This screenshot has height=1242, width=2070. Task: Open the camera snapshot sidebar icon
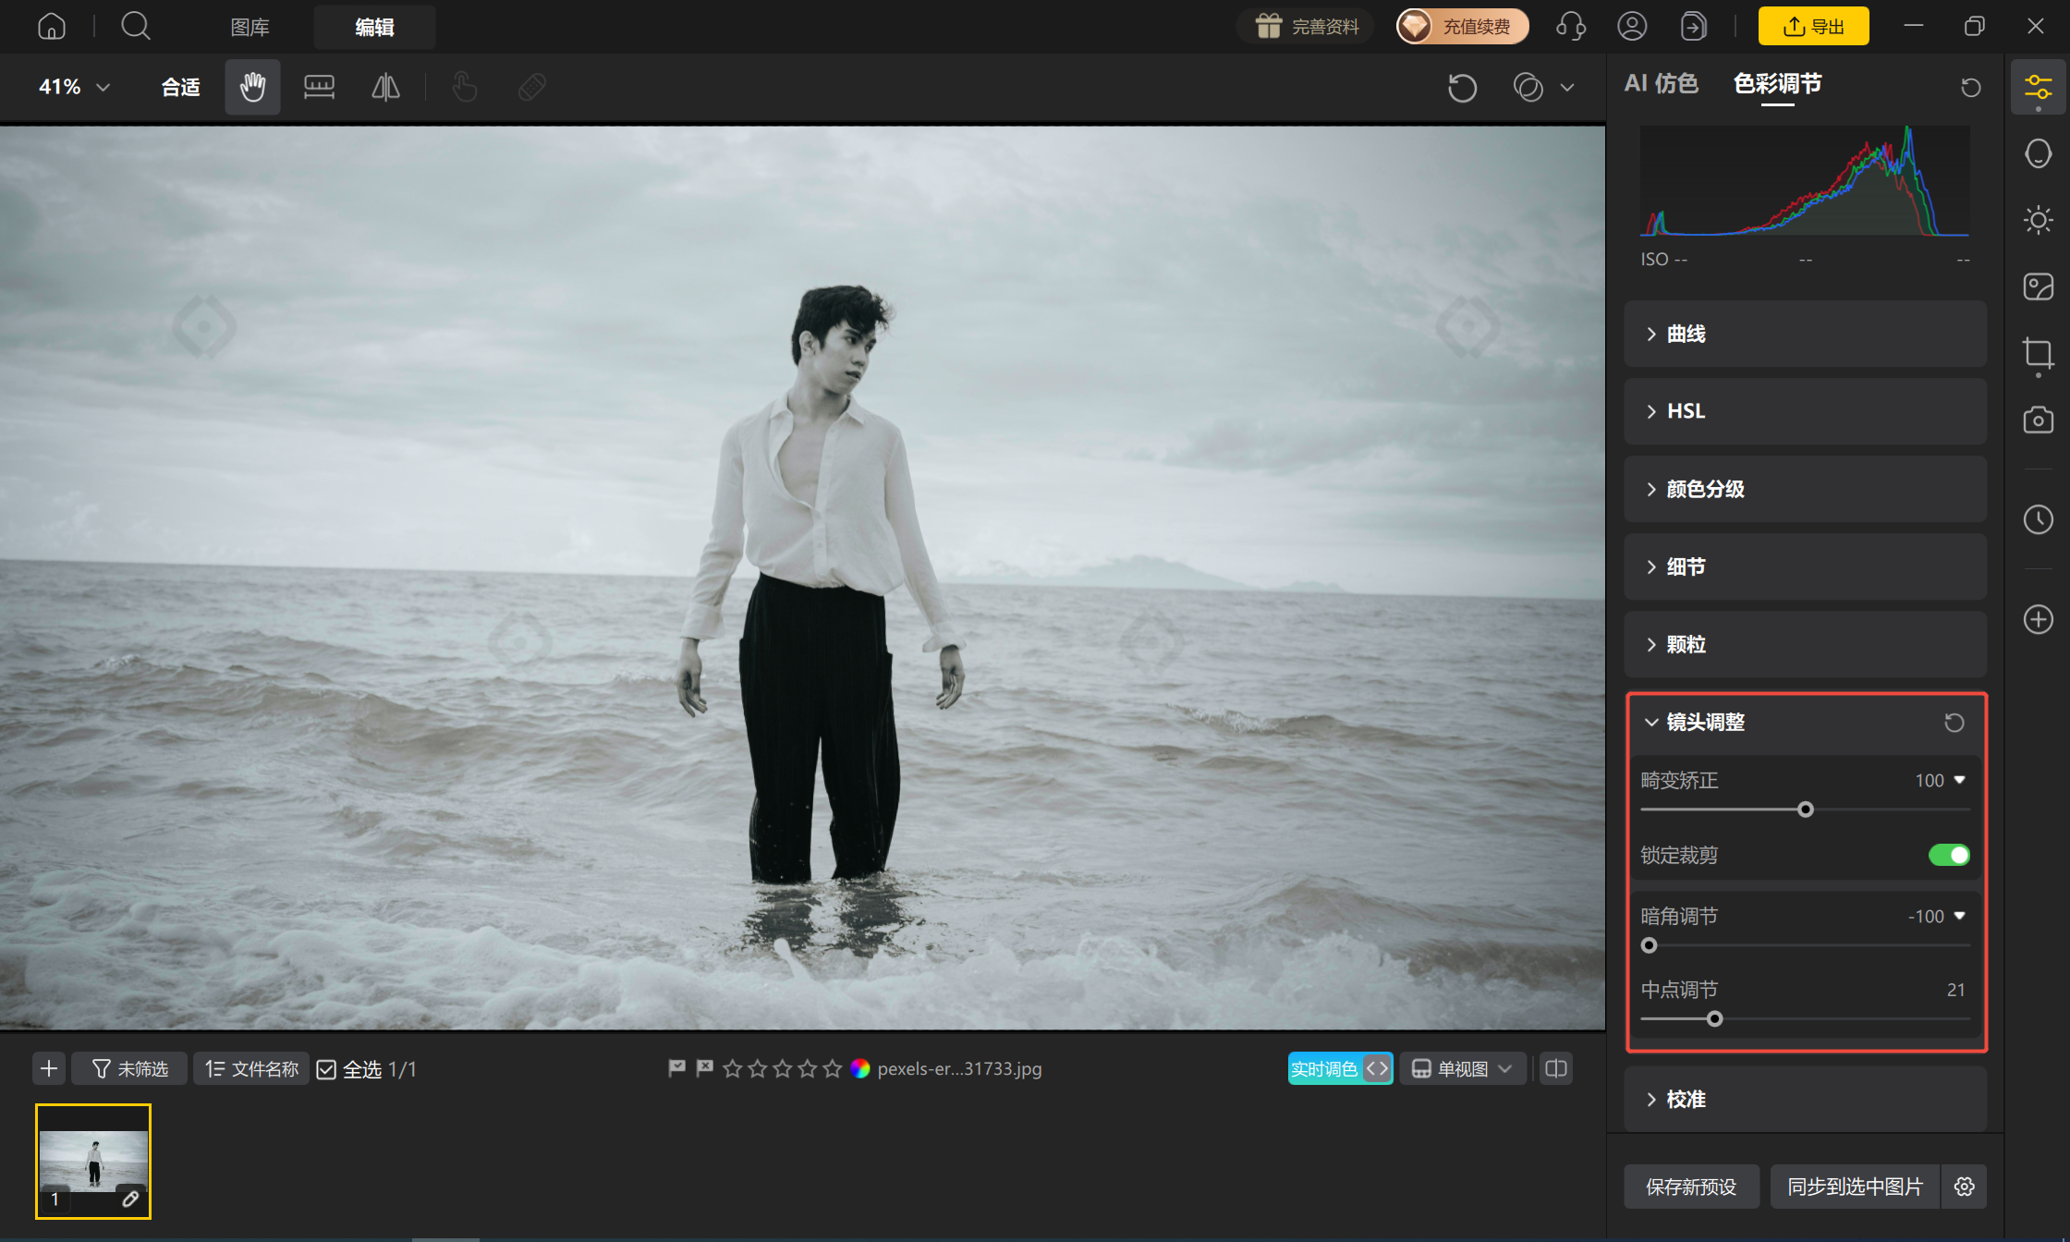point(2038,420)
